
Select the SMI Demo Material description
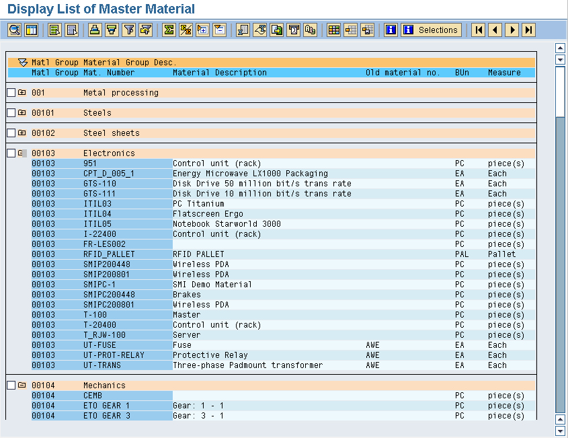[212, 285]
